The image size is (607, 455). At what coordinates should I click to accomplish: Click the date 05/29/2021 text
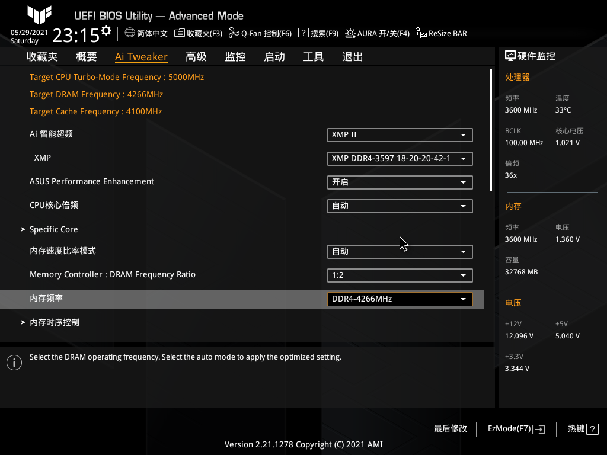[29, 33]
